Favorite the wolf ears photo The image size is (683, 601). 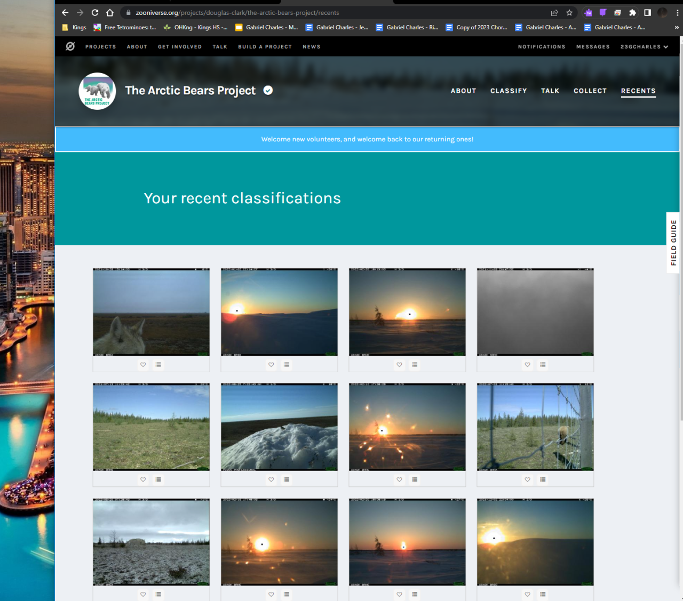(143, 365)
